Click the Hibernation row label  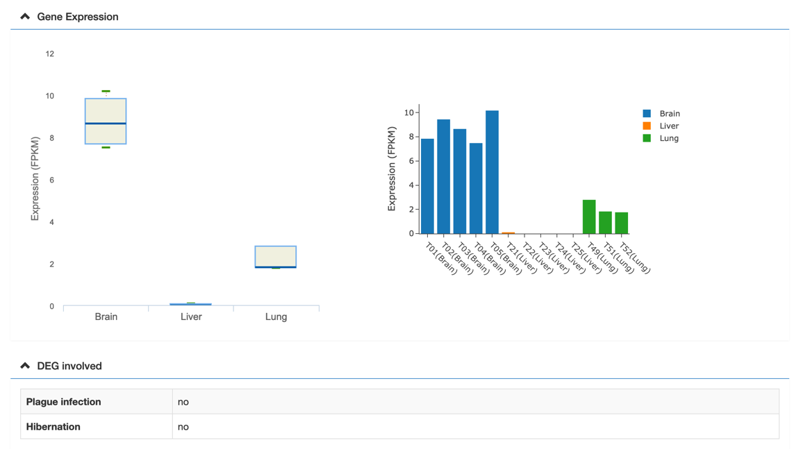[x=53, y=427]
